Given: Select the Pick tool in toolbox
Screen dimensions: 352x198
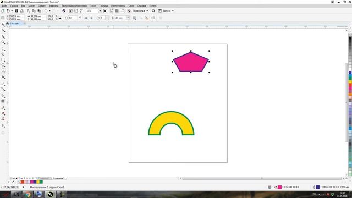Looking at the screenshot, I should pos(3,25).
